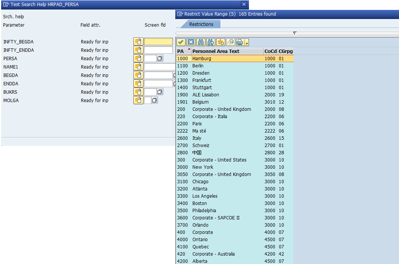Select the Stuttgart row

tap(235, 88)
